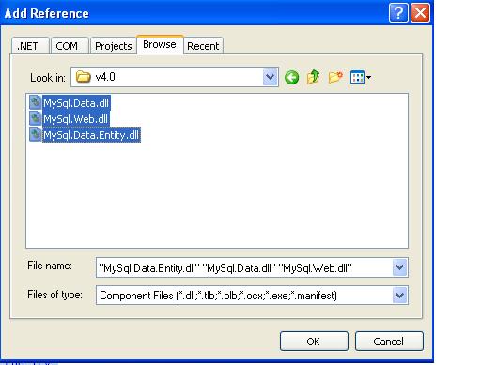Image resolution: width=481 pixels, height=365 pixels.
Task: Confirm with the OK button
Action: [314, 342]
